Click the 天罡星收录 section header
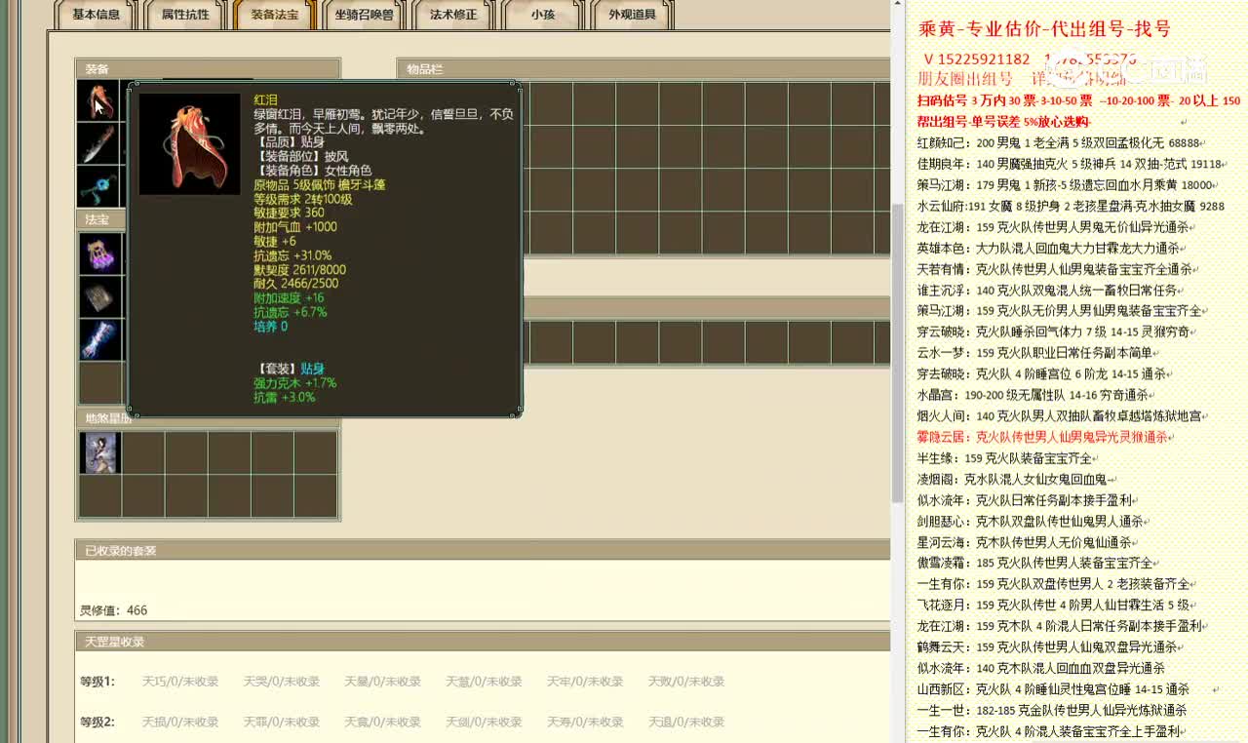This screenshot has width=1248, height=743. pos(483,642)
